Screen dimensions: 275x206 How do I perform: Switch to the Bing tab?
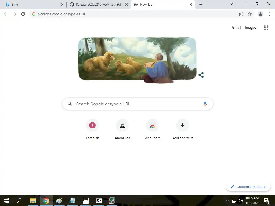pos(33,5)
